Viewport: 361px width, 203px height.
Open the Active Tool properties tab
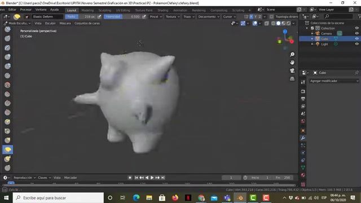coord(303,82)
